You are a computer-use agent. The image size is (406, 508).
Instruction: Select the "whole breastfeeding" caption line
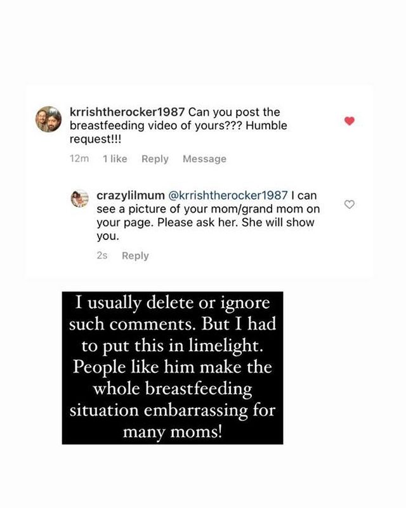coord(173,389)
